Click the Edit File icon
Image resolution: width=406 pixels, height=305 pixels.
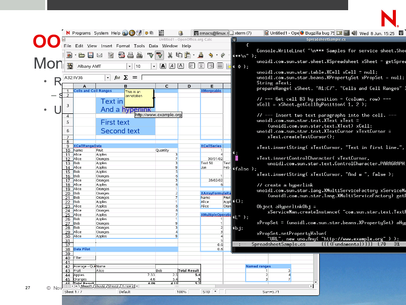[x=111, y=55]
